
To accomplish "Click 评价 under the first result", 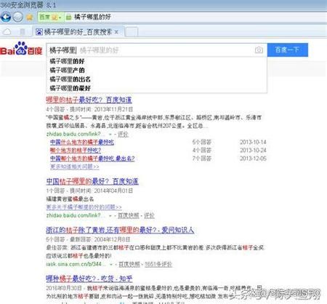I will 123,134.
